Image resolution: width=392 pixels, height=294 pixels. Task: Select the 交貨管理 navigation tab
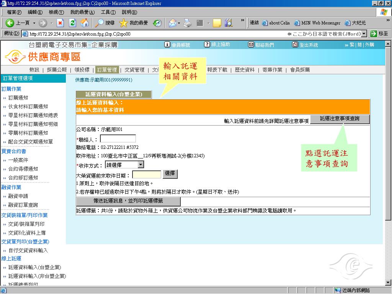(134, 70)
